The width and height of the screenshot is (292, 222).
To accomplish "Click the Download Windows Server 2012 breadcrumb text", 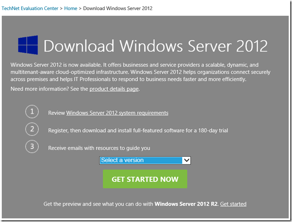I will (x=118, y=8).
